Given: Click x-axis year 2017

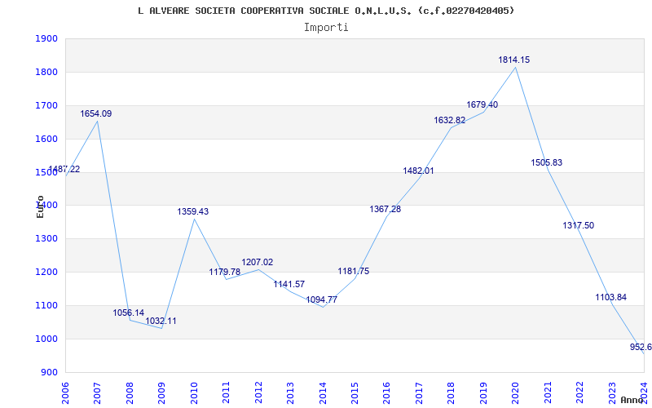Looking at the screenshot, I should (x=419, y=392).
